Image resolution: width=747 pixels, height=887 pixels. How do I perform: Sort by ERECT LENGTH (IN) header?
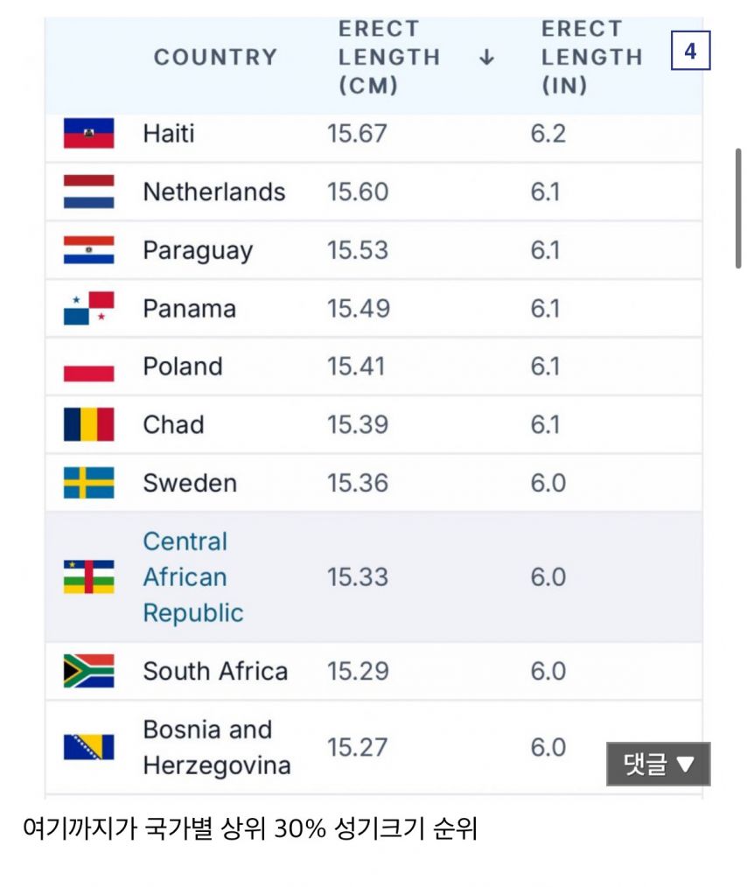pyautogui.click(x=591, y=58)
